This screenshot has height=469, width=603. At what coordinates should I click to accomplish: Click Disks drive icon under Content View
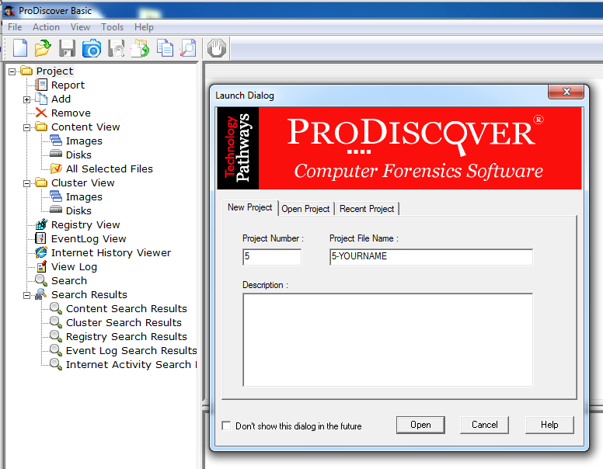coord(56,155)
